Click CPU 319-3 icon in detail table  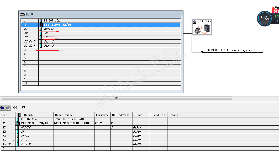[x=18, y=123]
